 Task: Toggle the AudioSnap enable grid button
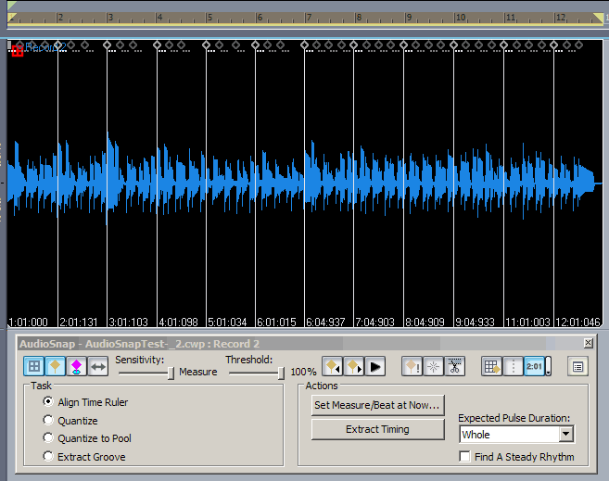pyautogui.click(x=32, y=366)
